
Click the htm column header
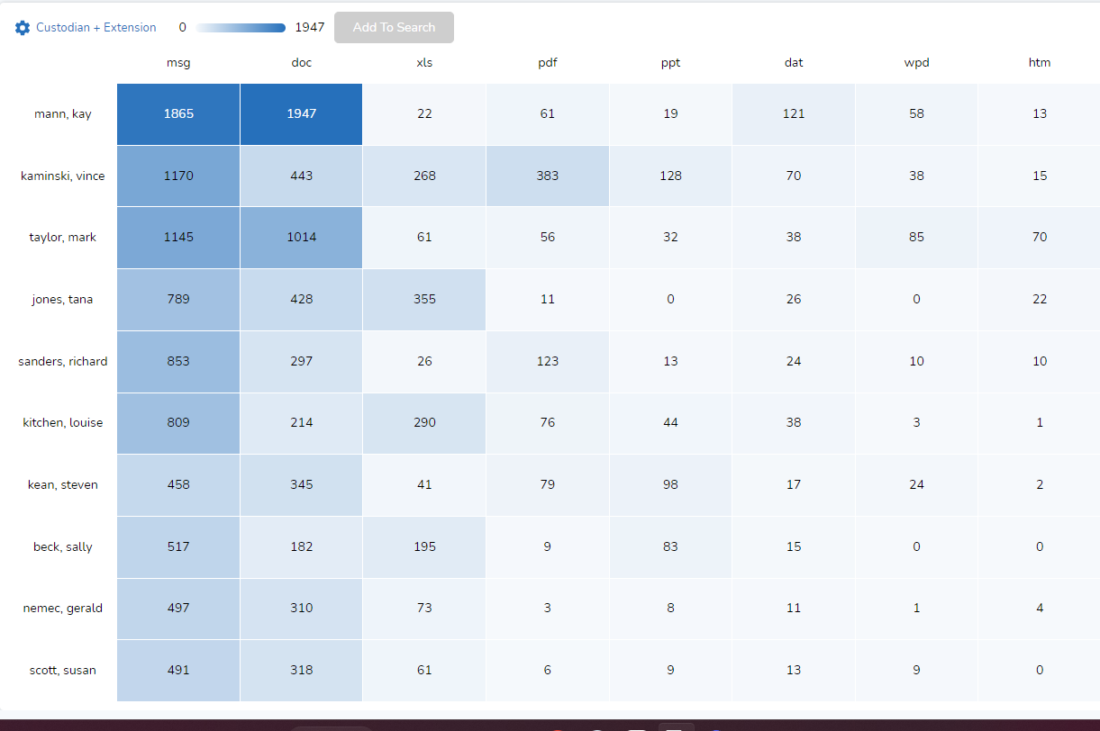coord(1040,63)
